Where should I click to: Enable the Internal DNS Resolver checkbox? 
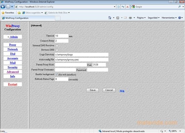[57, 46]
